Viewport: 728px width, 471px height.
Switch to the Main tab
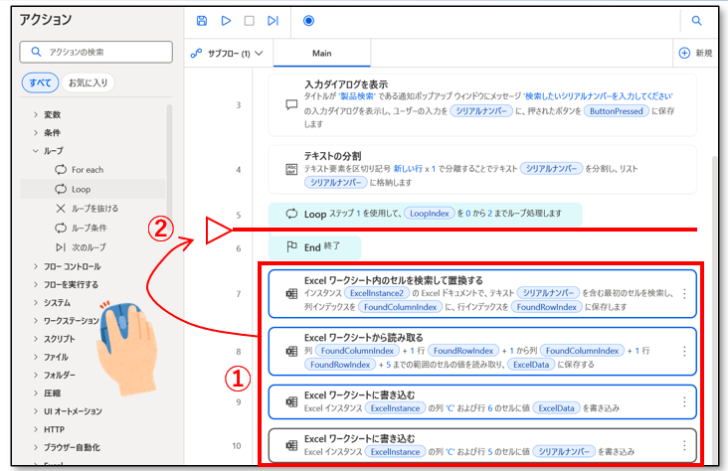[321, 53]
